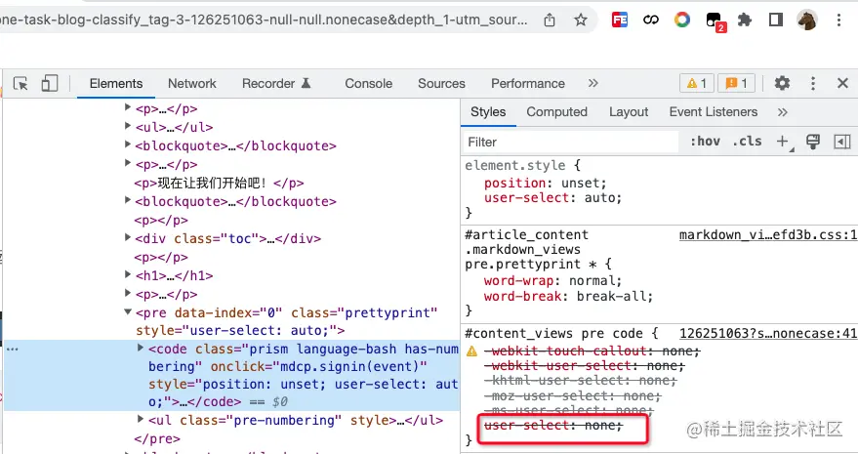
Task: Activate the inspect element picker icon
Action: coord(20,84)
